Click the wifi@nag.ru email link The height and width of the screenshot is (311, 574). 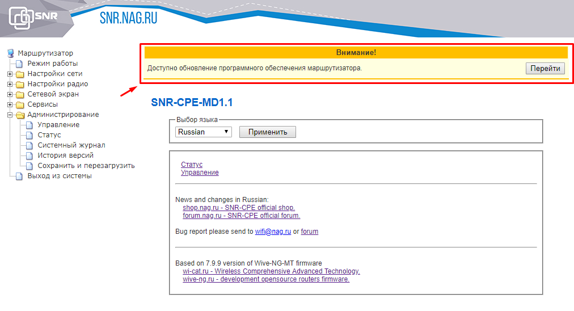coord(273,232)
